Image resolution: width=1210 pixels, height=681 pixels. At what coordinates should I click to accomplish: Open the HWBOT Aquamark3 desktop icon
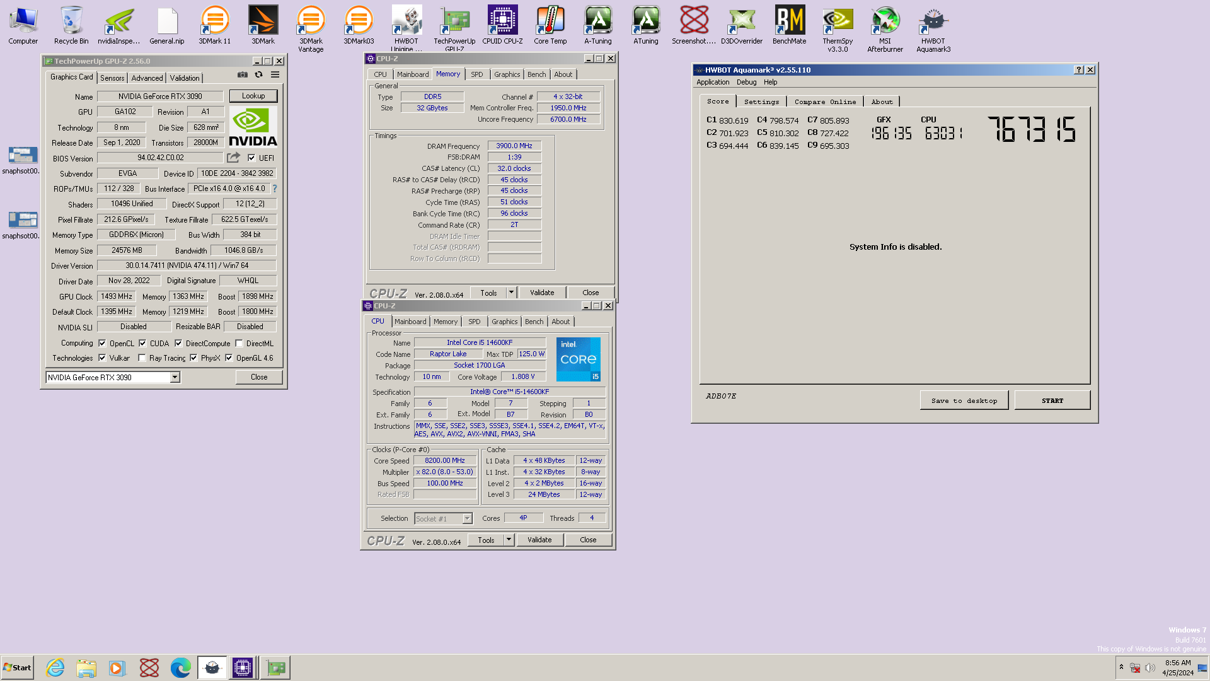[x=933, y=28]
